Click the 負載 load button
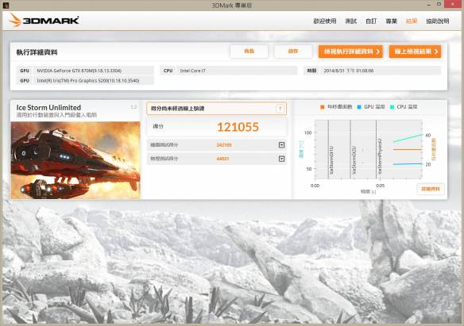The height and width of the screenshot is (326, 464). (249, 52)
